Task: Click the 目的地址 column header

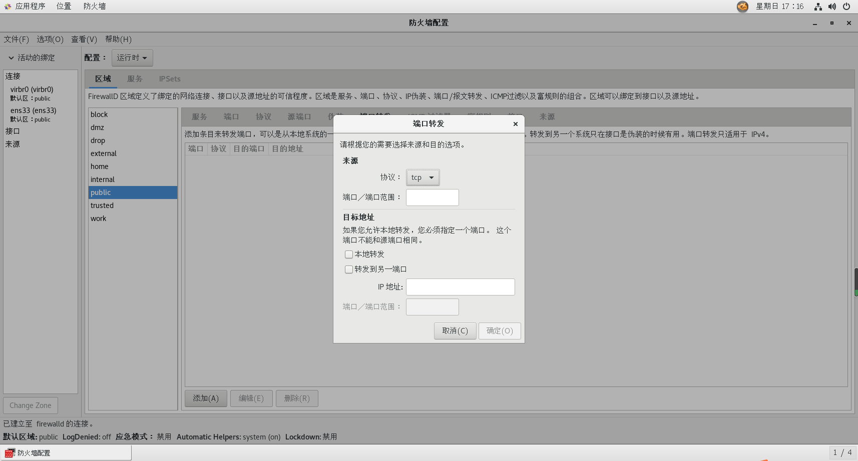Action: (287, 149)
